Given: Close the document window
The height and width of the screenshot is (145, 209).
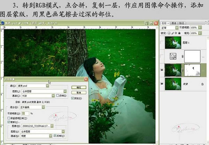Looking at the screenshot, I should pos(156,23).
